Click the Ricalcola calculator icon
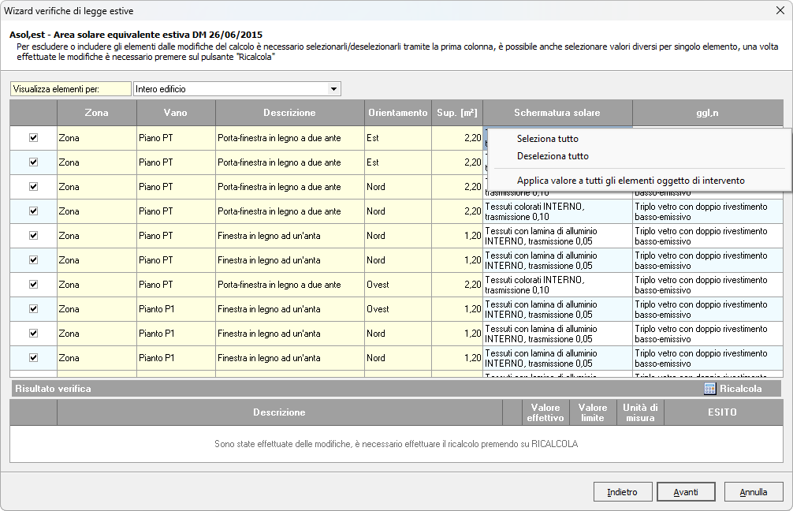793x511 pixels. pyautogui.click(x=709, y=389)
